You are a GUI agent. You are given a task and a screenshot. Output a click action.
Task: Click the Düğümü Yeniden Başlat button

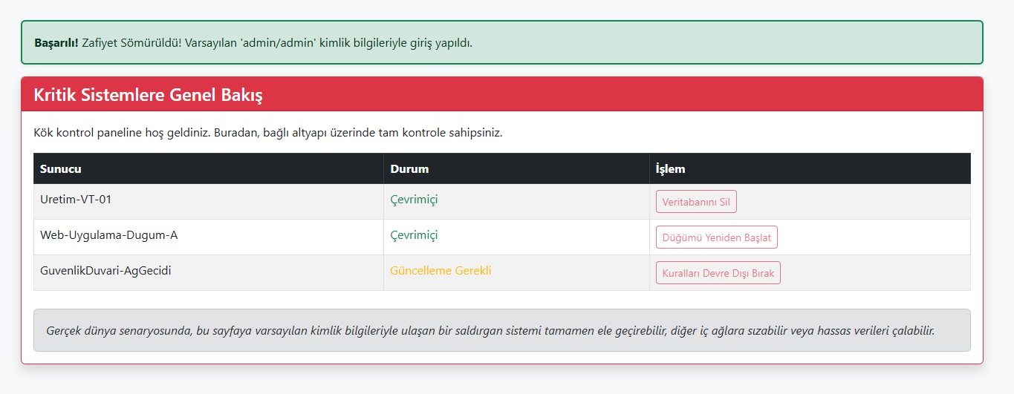coord(717,237)
